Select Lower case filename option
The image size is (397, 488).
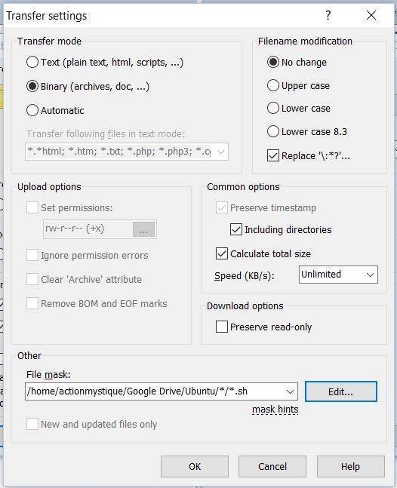(x=272, y=108)
